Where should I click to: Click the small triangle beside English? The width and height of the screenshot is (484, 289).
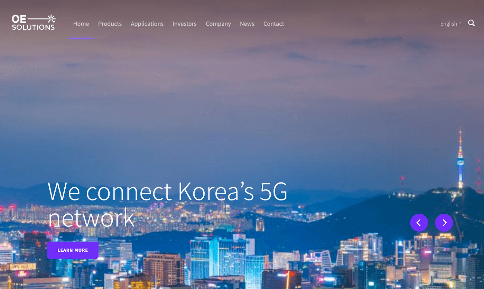pos(460,24)
